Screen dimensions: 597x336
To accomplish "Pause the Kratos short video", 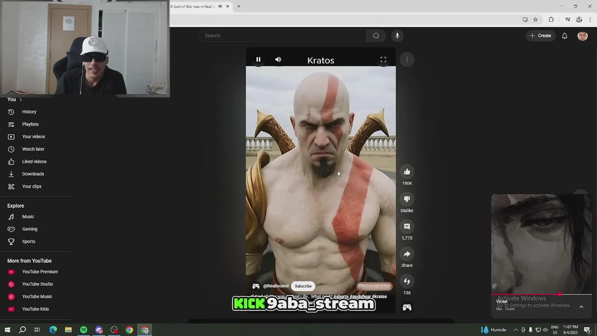I will [x=258, y=60].
